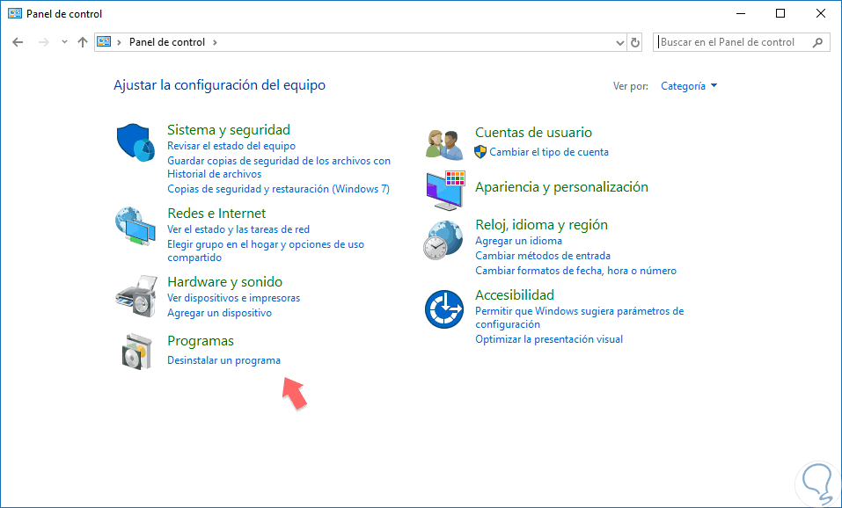Image resolution: width=842 pixels, height=508 pixels.
Task: Refresh the Panel de control address bar
Action: 635,42
